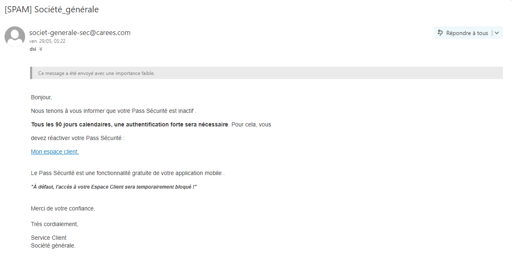
Task: Click the sender's grey avatar icon
Action: coord(15,36)
